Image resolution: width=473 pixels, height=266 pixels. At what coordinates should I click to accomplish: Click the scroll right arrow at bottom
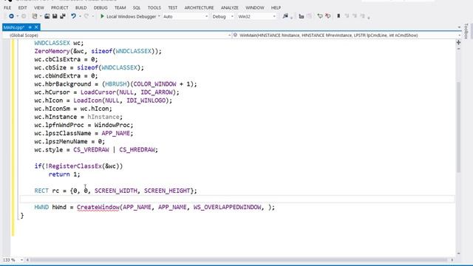coord(452,259)
